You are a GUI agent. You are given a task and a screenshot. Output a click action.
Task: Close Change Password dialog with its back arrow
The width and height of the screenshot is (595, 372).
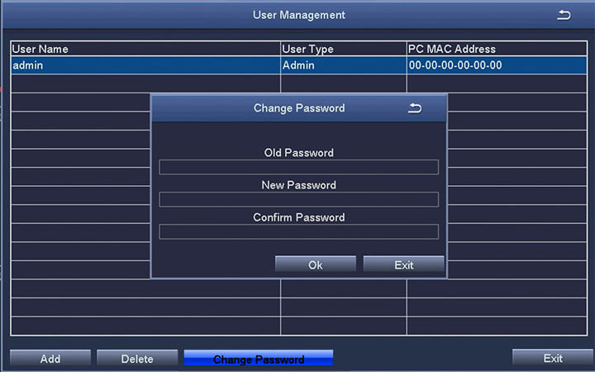(415, 108)
